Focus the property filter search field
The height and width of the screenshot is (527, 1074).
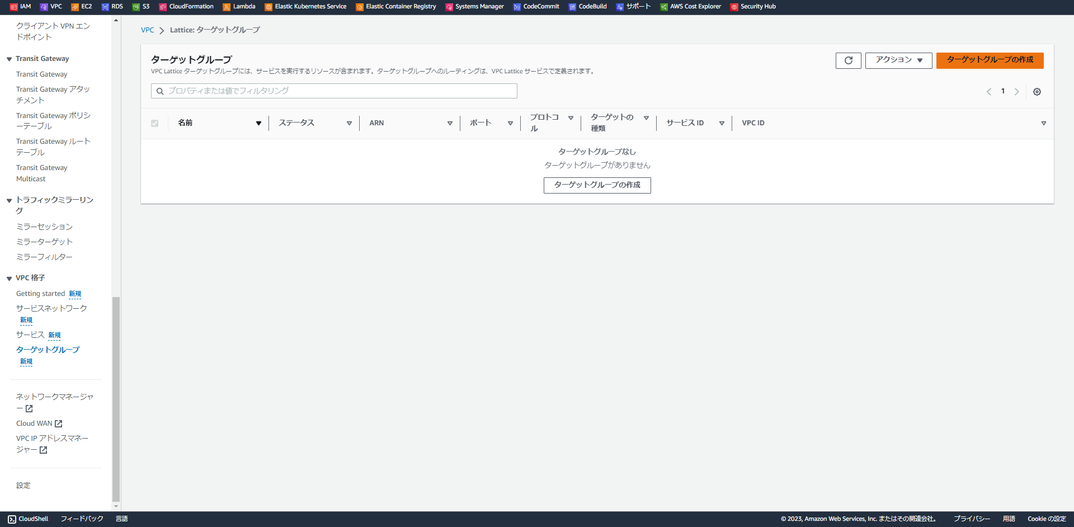click(x=334, y=91)
